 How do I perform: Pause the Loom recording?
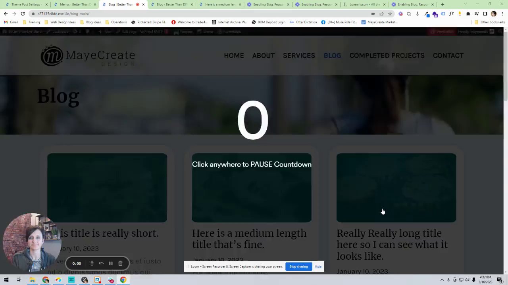tap(111, 263)
